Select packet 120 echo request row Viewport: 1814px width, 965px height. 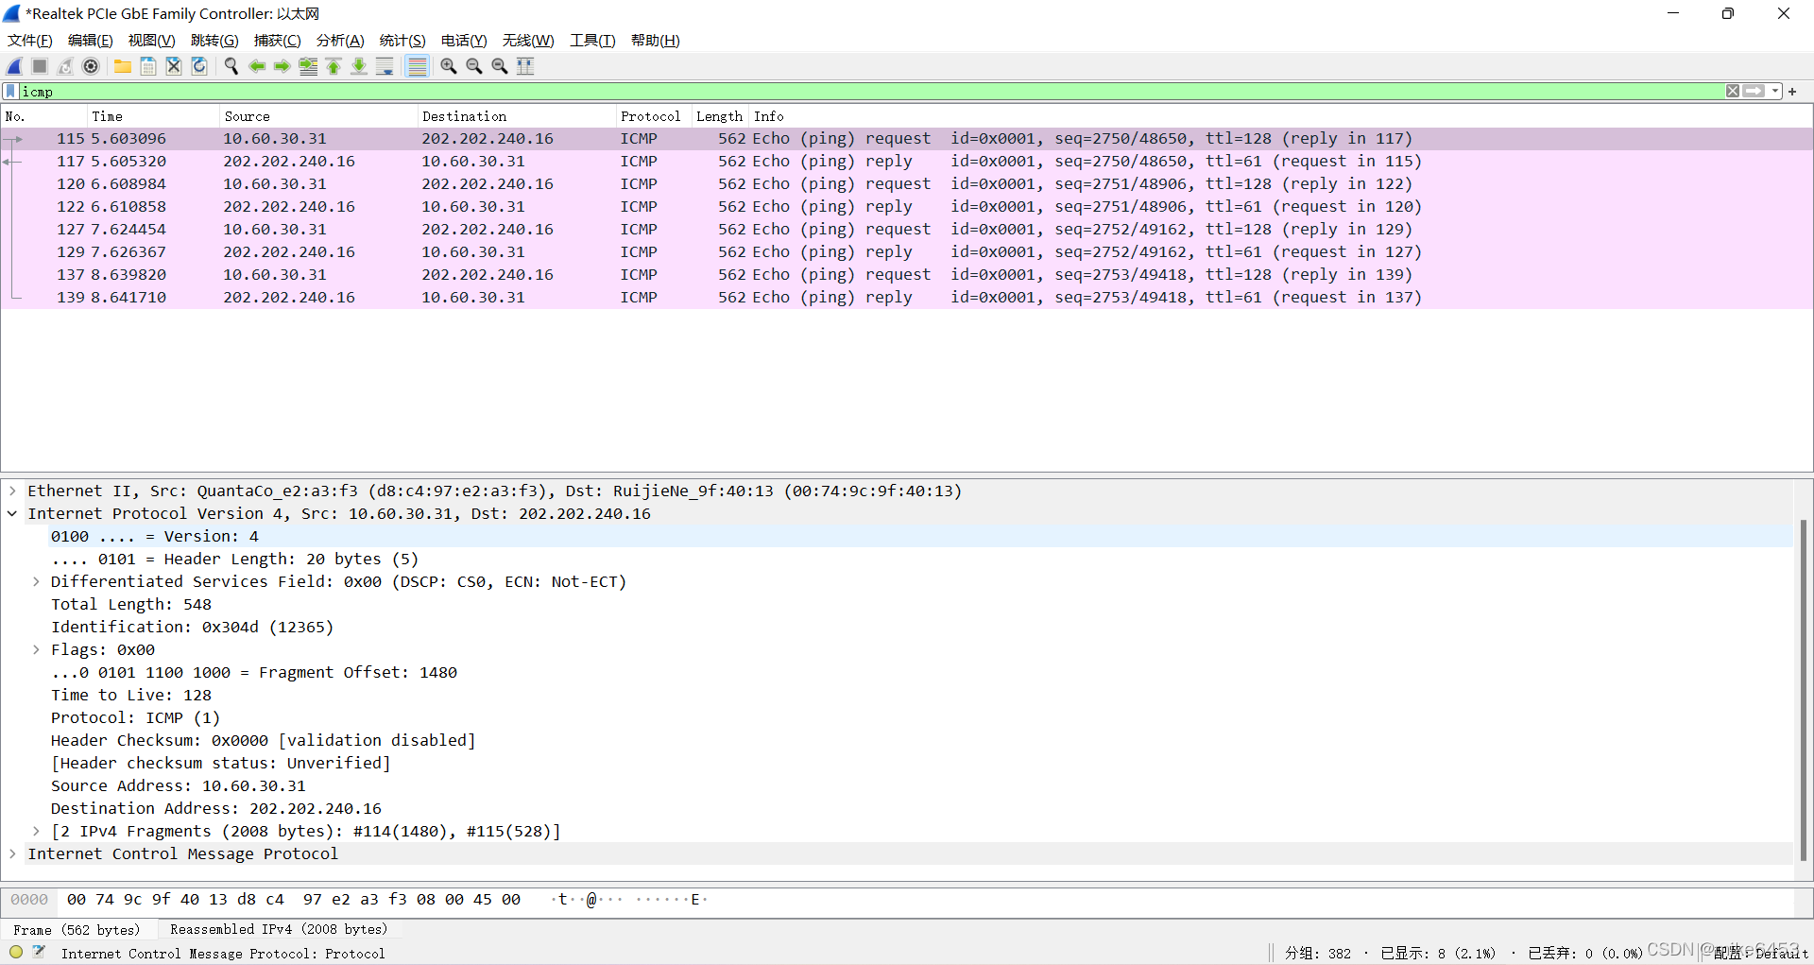tap(907, 184)
